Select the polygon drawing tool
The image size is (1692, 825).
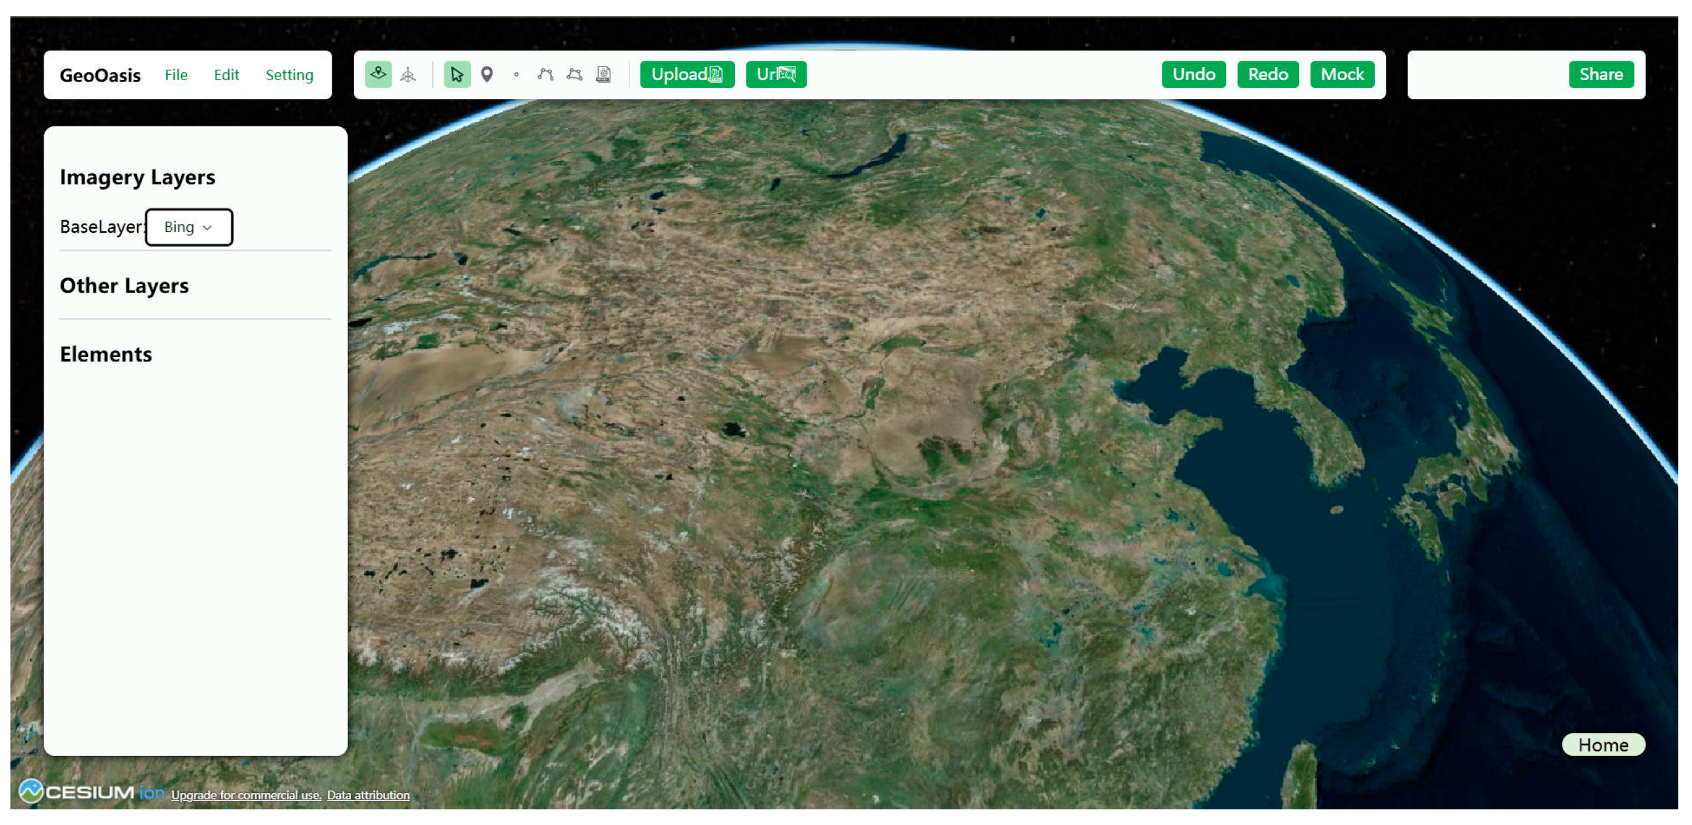(x=575, y=74)
